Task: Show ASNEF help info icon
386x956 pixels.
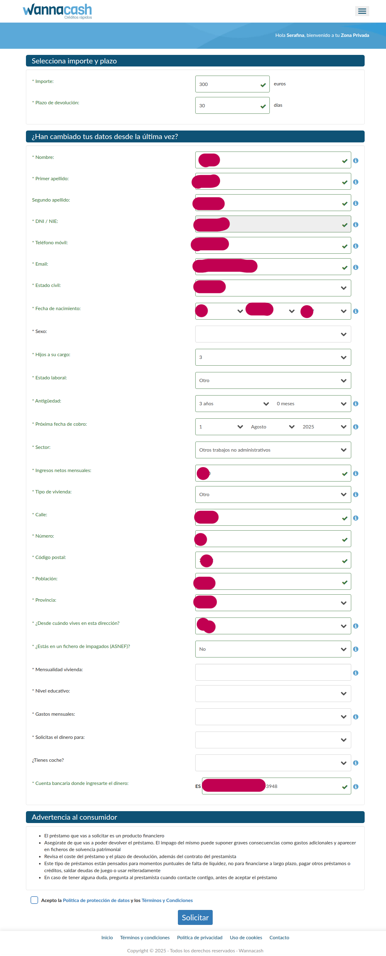Action: point(355,650)
